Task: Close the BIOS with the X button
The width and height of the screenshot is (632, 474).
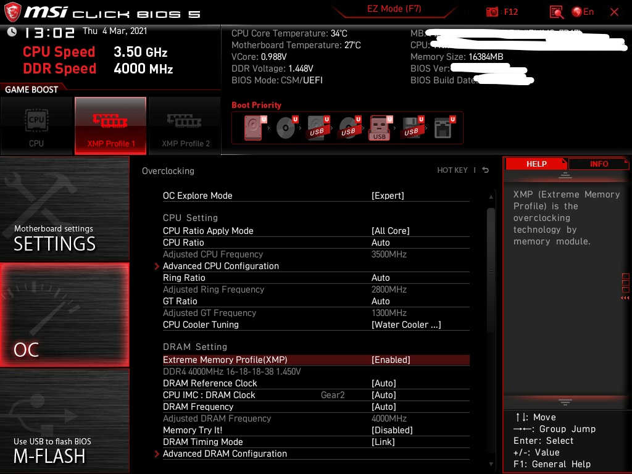Action: pos(614,12)
